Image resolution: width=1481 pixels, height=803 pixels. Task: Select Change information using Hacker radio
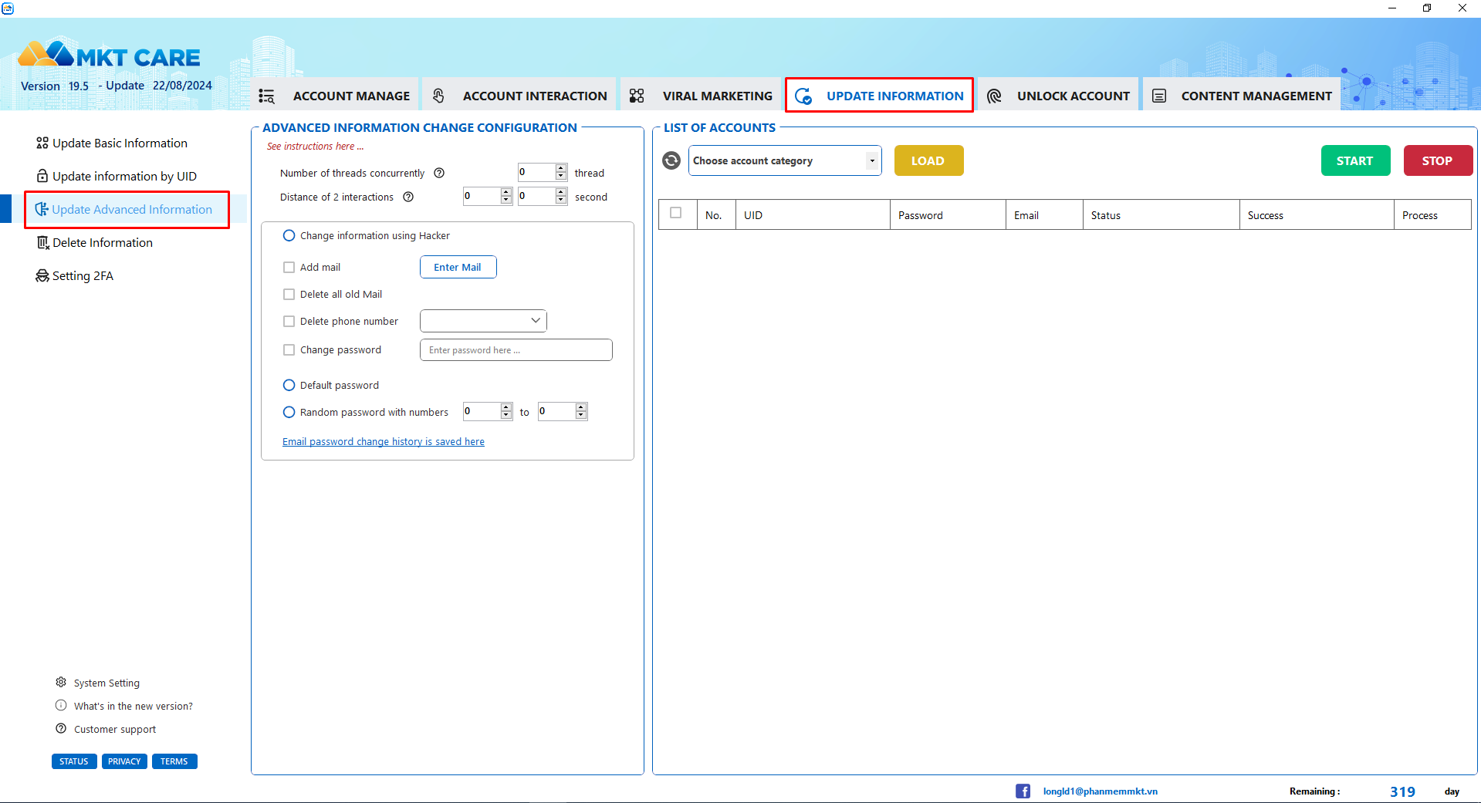click(289, 235)
